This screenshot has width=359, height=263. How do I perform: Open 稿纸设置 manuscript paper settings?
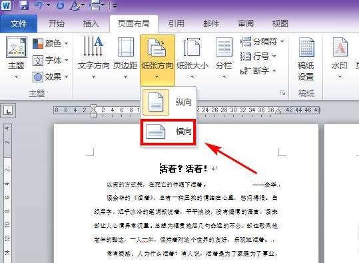coord(306,59)
